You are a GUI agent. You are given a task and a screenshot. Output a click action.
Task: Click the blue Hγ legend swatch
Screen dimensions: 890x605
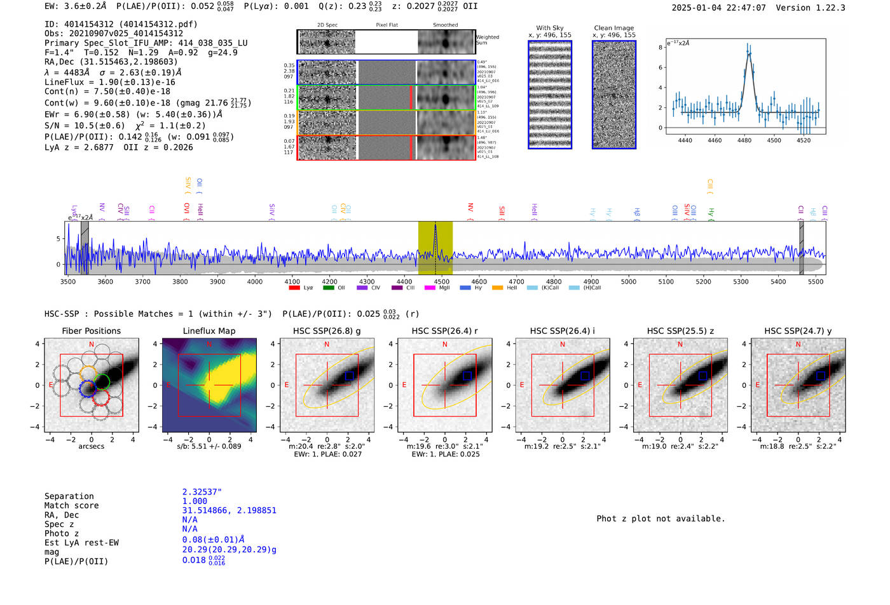(x=465, y=288)
